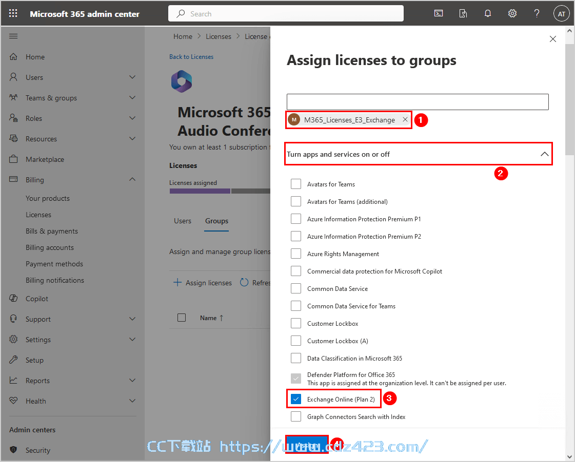Click the document icon in the header
The height and width of the screenshot is (462, 575).
pyautogui.click(x=463, y=13)
